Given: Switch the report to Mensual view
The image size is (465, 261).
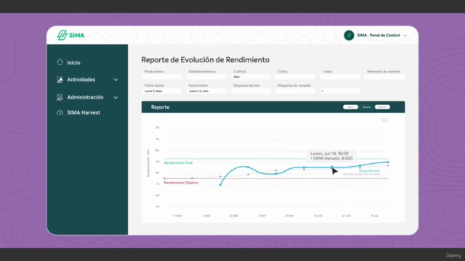Looking at the screenshot, I should (x=382, y=107).
